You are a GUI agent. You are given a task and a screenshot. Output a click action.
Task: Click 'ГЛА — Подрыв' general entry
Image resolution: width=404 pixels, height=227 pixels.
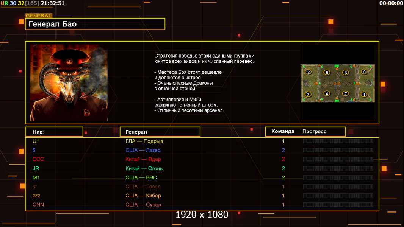[144, 141]
